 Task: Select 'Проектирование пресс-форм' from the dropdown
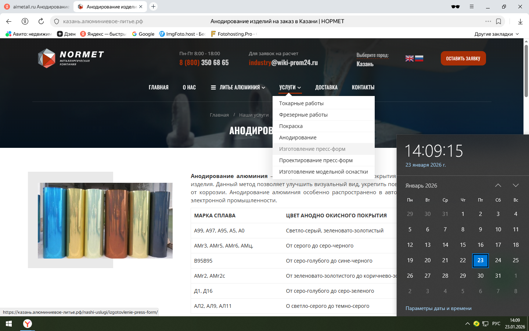tap(324, 160)
